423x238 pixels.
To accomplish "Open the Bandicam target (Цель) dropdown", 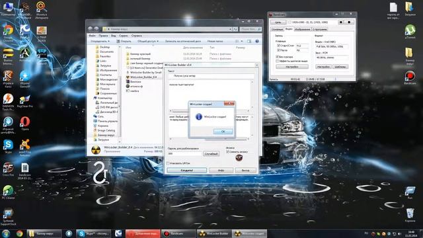I will coord(278,22).
